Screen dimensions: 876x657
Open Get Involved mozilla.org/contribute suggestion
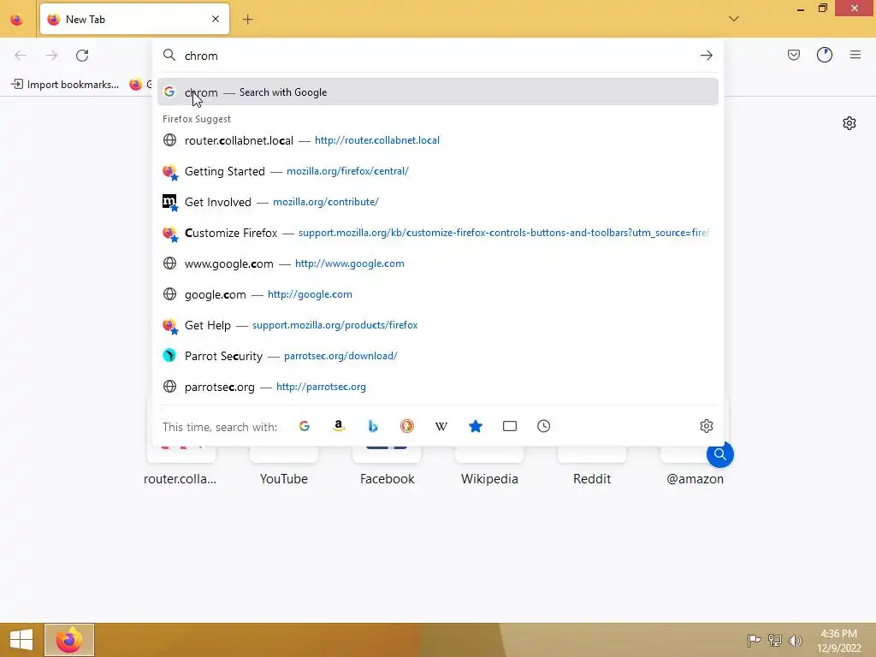click(437, 202)
